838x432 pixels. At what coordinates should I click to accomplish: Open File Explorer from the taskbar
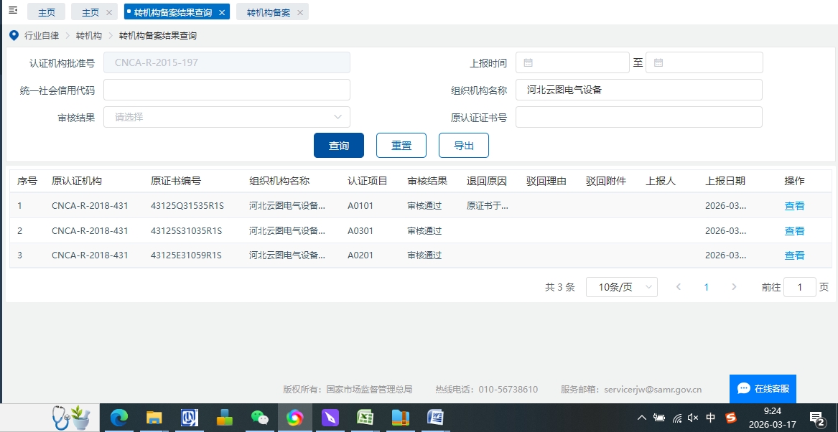(154, 418)
